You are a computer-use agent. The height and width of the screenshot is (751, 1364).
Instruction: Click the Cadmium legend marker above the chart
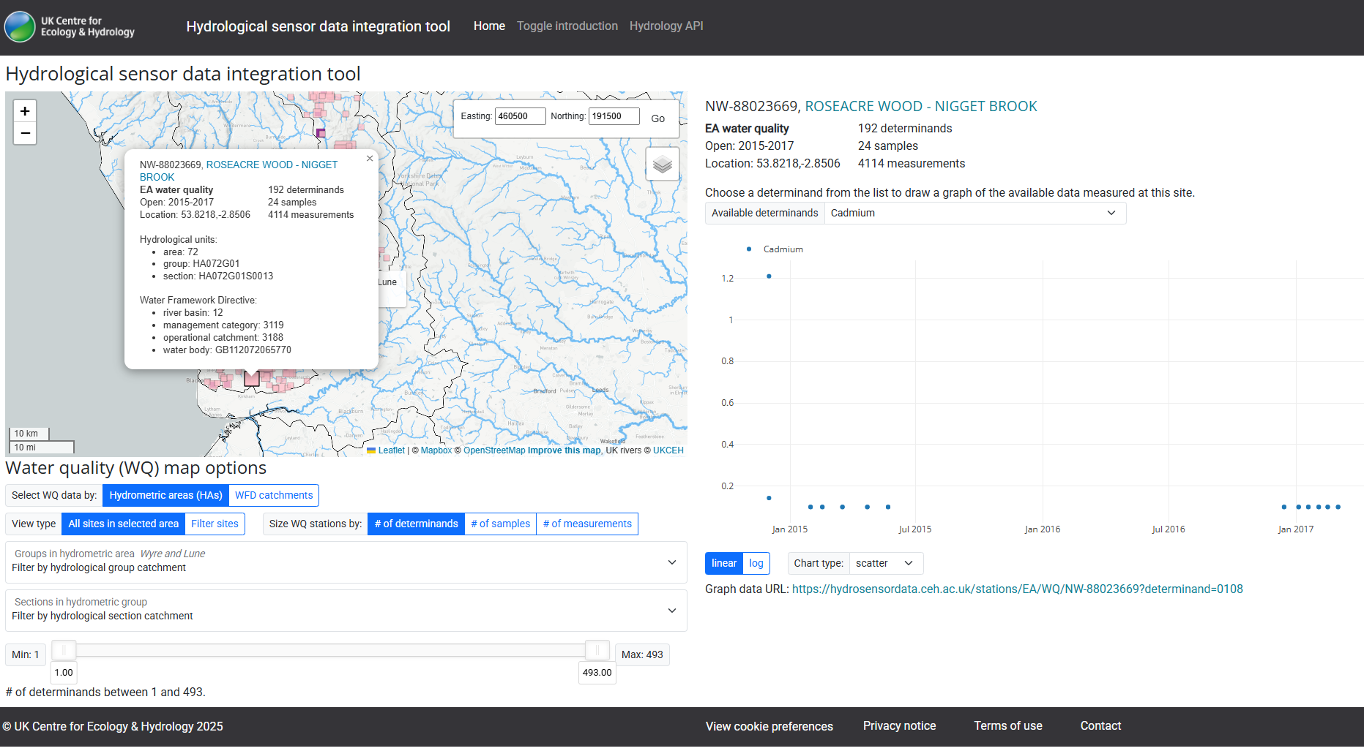pos(748,249)
